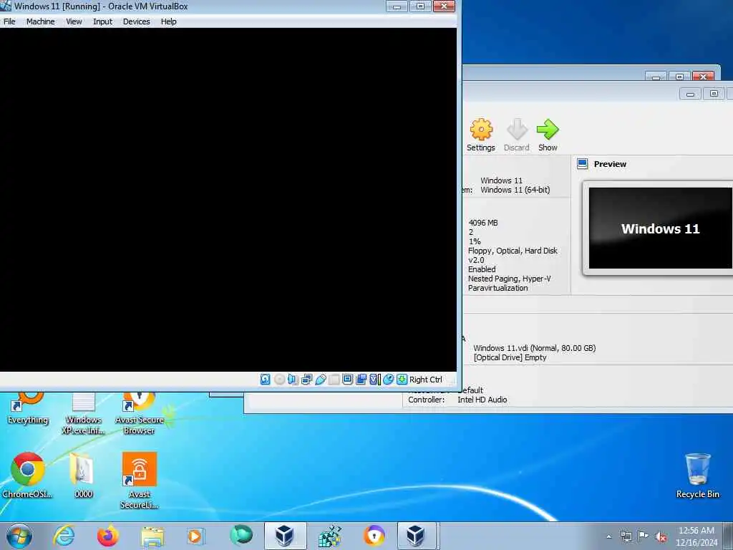The height and width of the screenshot is (550, 733).
Task: Close the Windows 11 VM window
Action: (444, 6)
